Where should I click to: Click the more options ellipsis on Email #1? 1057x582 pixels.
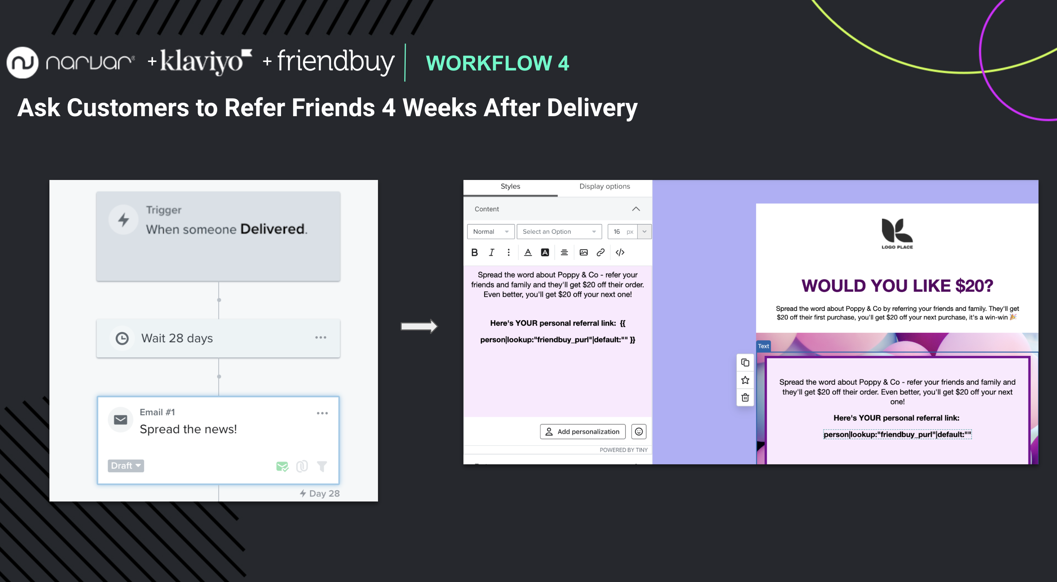click(322, 413)
